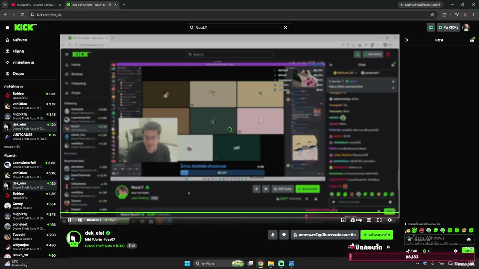The height and width of the screenshot is (269, 479).
Task: Open a new browser tab
Action: point(124,5)
